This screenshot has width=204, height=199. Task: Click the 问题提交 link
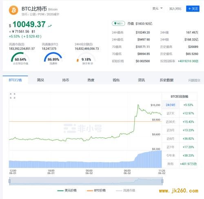[194, 80]
